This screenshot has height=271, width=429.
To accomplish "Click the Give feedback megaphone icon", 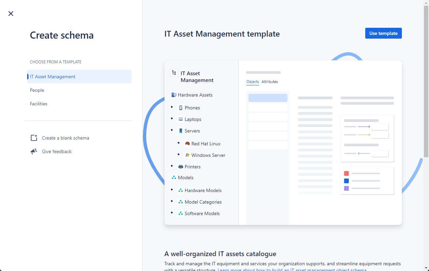I will click(x=34, y=151).
